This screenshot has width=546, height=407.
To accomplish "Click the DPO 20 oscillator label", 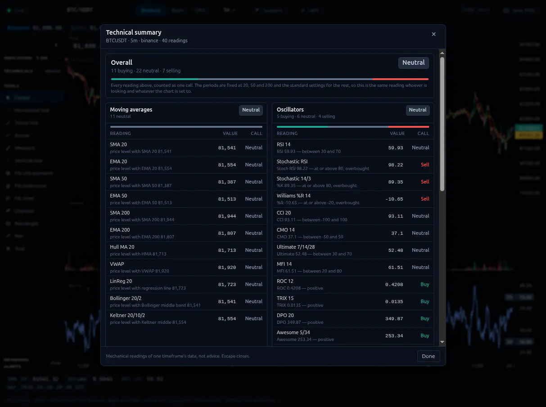I will click(x=285, y=315).
